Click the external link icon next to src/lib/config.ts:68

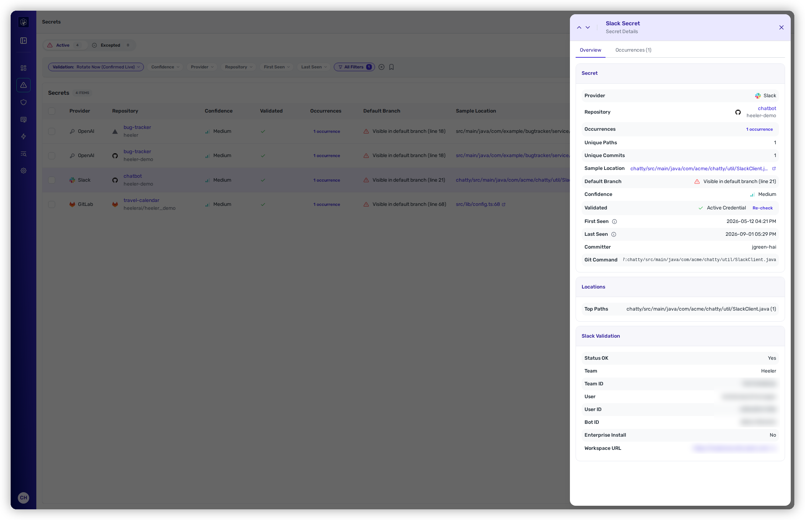click(x=504, y=204)
